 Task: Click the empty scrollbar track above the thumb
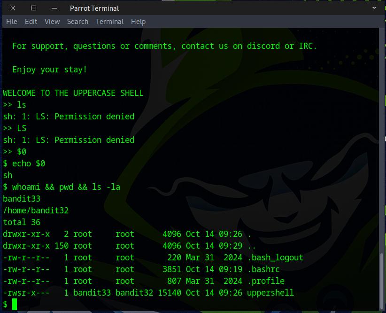point(382,141)
